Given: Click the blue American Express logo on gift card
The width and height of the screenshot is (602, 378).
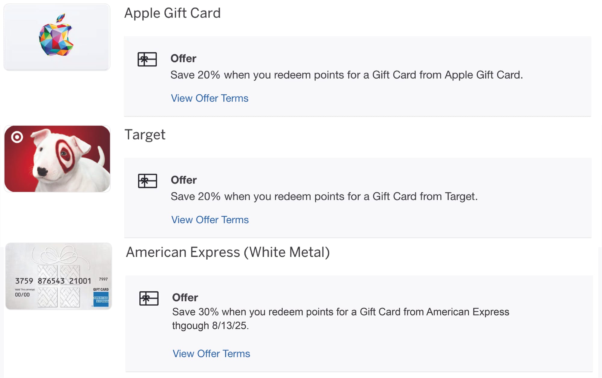Looking at the screenshot, I should point(101,299).
